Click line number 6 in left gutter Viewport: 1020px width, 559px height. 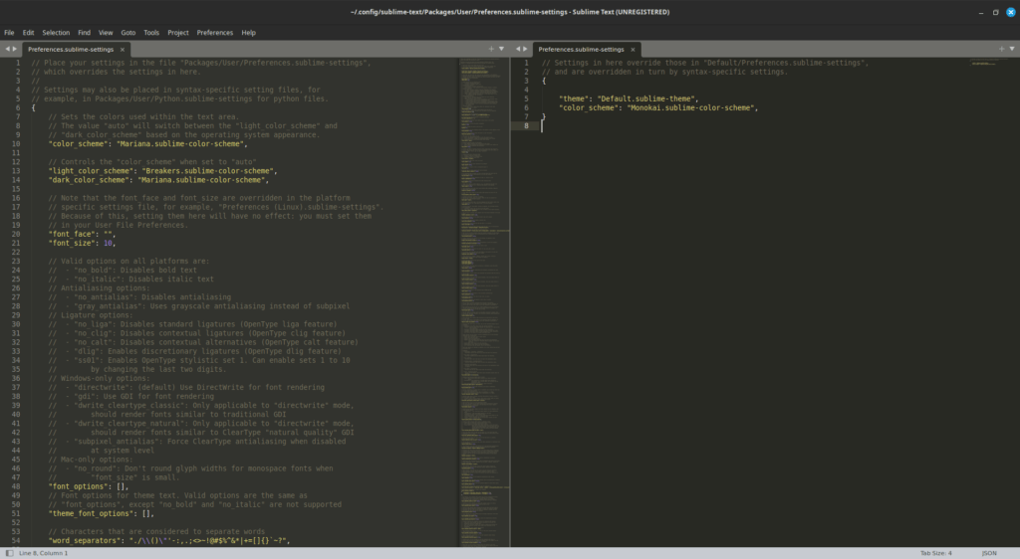tap(18, 108)
